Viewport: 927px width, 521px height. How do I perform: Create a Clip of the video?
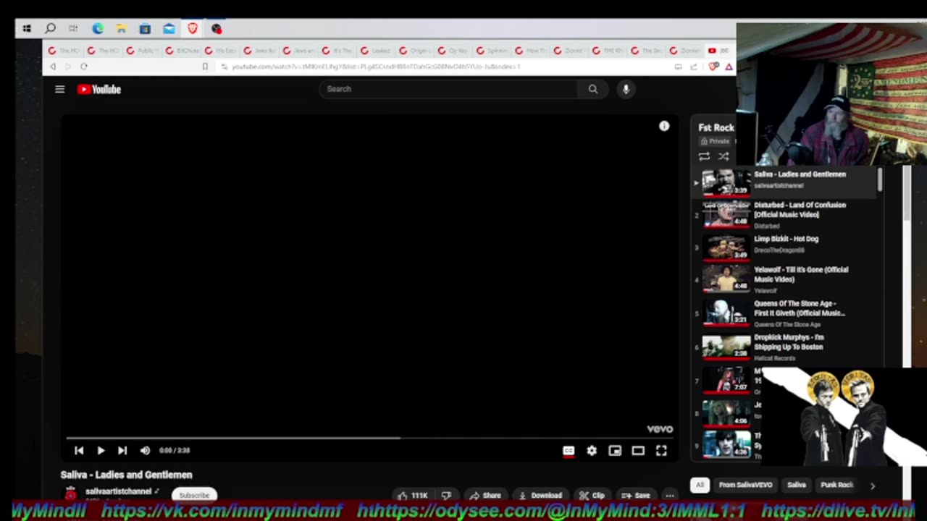click(x=592, y=496)
